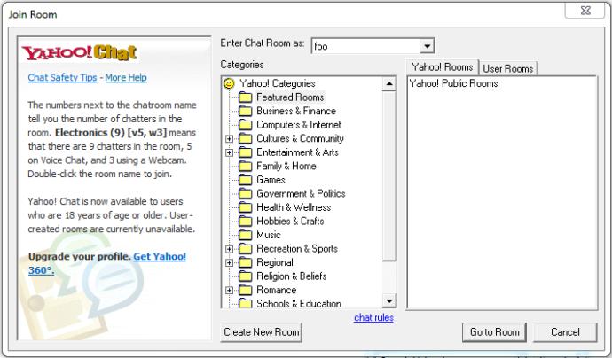The height and width of the screenshot is (358, 612).
Task: Click the chat room name field showing foo
Action: [366, 46]
